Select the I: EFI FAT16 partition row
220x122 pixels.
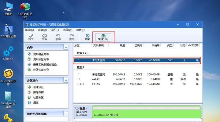click(x=138, y=84)
